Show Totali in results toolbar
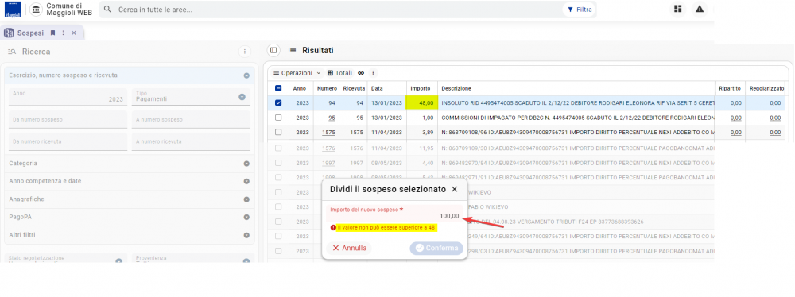 tap(339, 73)
